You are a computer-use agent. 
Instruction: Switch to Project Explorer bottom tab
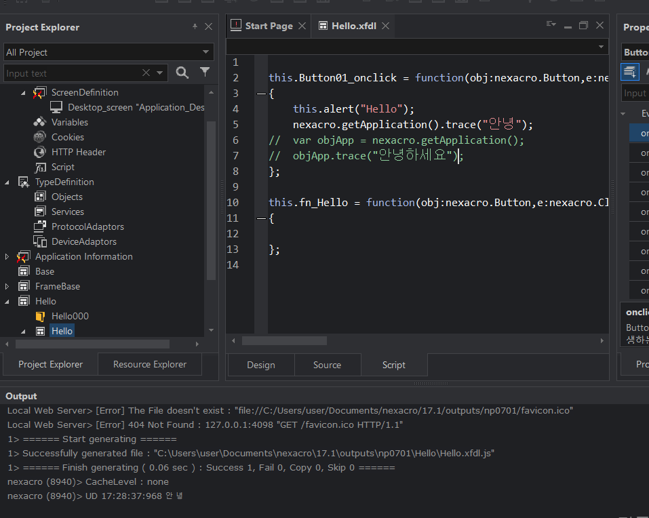(50, 364)
